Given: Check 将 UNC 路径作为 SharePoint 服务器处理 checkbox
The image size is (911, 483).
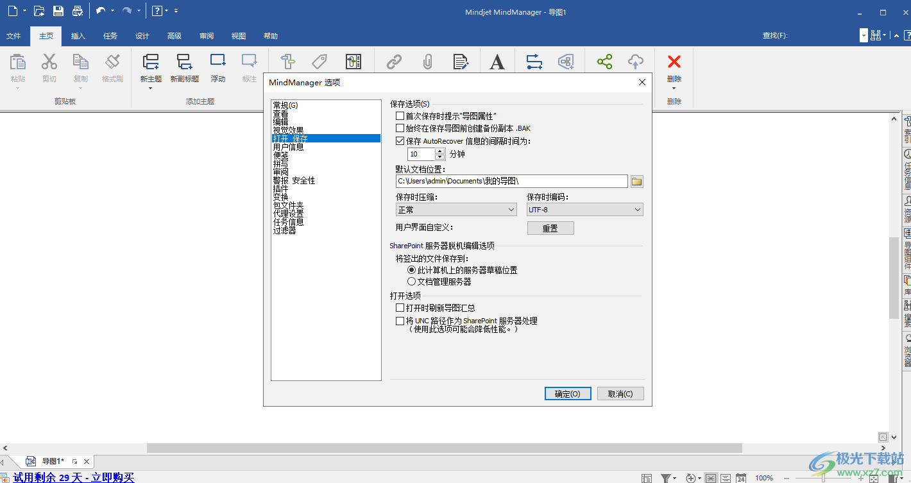Looking at the screenshot, I should click(x=400, y=321).
